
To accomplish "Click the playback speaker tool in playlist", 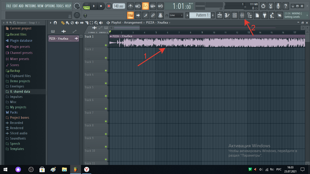I will tap(101, 23).
